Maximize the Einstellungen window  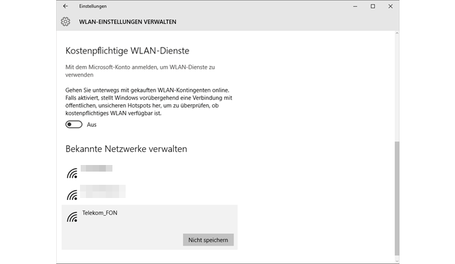[x=373, y=7]
